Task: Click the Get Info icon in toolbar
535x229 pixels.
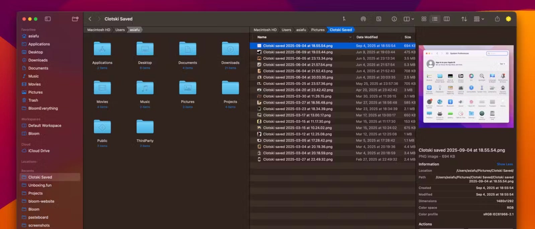Action: [394, 19]
